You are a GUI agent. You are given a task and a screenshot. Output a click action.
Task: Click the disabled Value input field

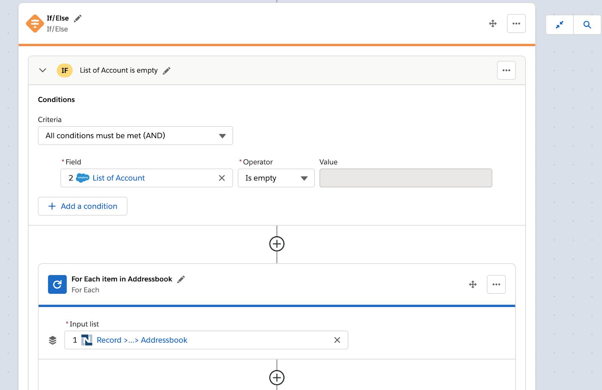pyautogui.click(x=406, y=178)
